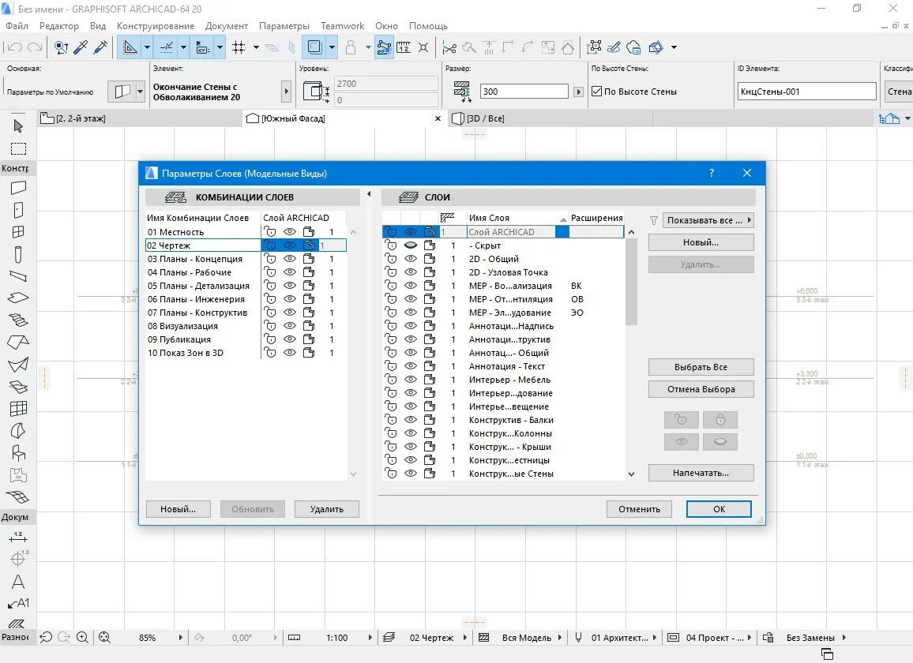This screenshot has width=913, height=663.
Task: Pick up parameters with eyedropper tool
Action: click(81, 47)
